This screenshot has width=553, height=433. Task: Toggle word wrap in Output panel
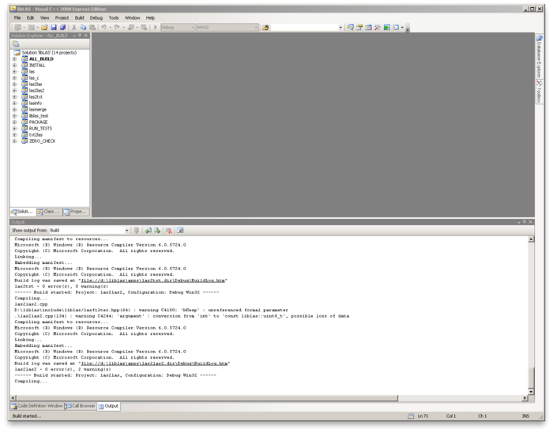pos(180,230)
